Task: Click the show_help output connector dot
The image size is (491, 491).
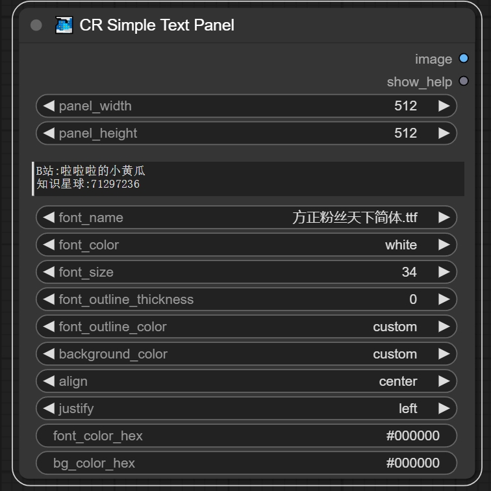Action: (x=463, y=81)
